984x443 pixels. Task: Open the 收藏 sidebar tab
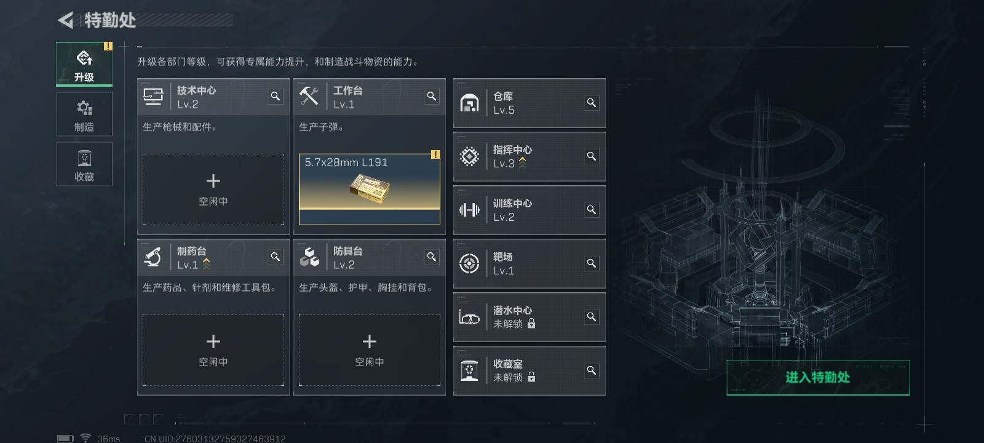(x=84, y=164)
